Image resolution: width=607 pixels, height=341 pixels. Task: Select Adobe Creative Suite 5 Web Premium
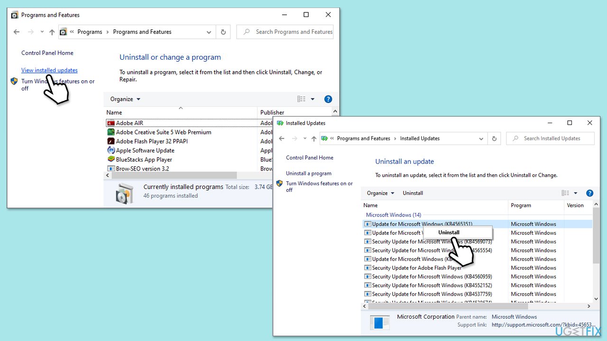click(164, 132)
